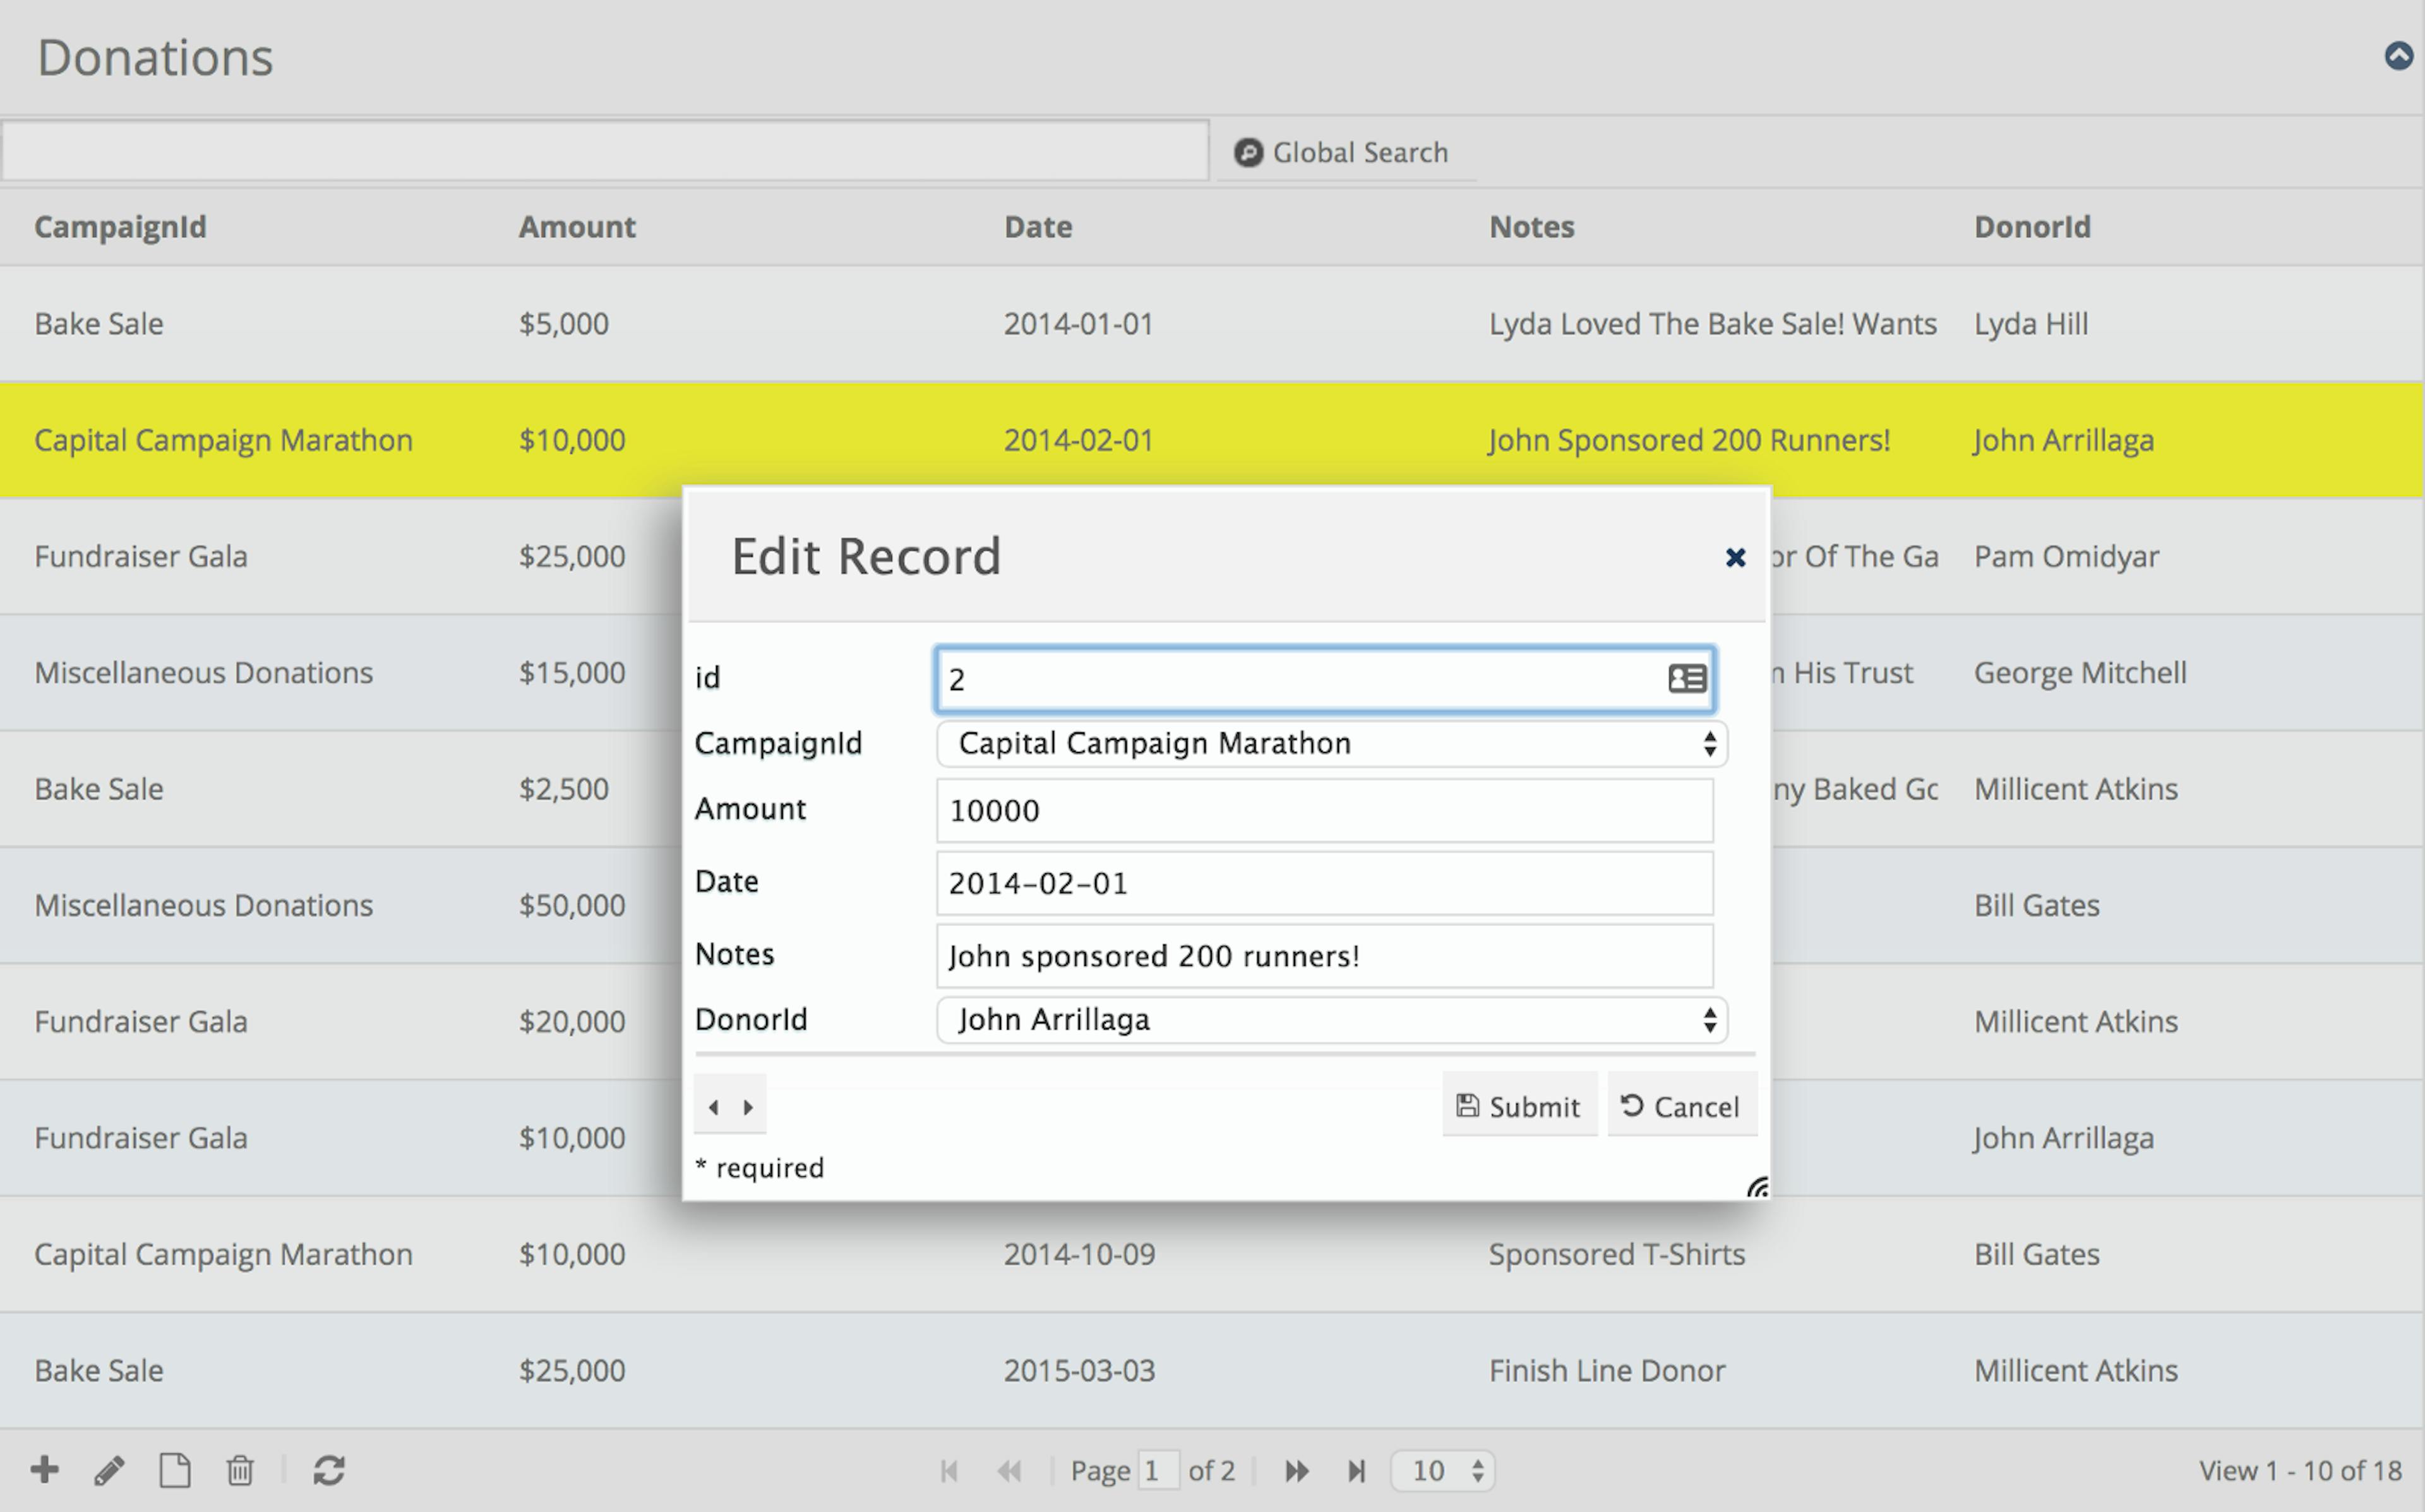Select the Lyda Hill donor cell
The image size is (2425, 1512).
[x=2031, y=324]
